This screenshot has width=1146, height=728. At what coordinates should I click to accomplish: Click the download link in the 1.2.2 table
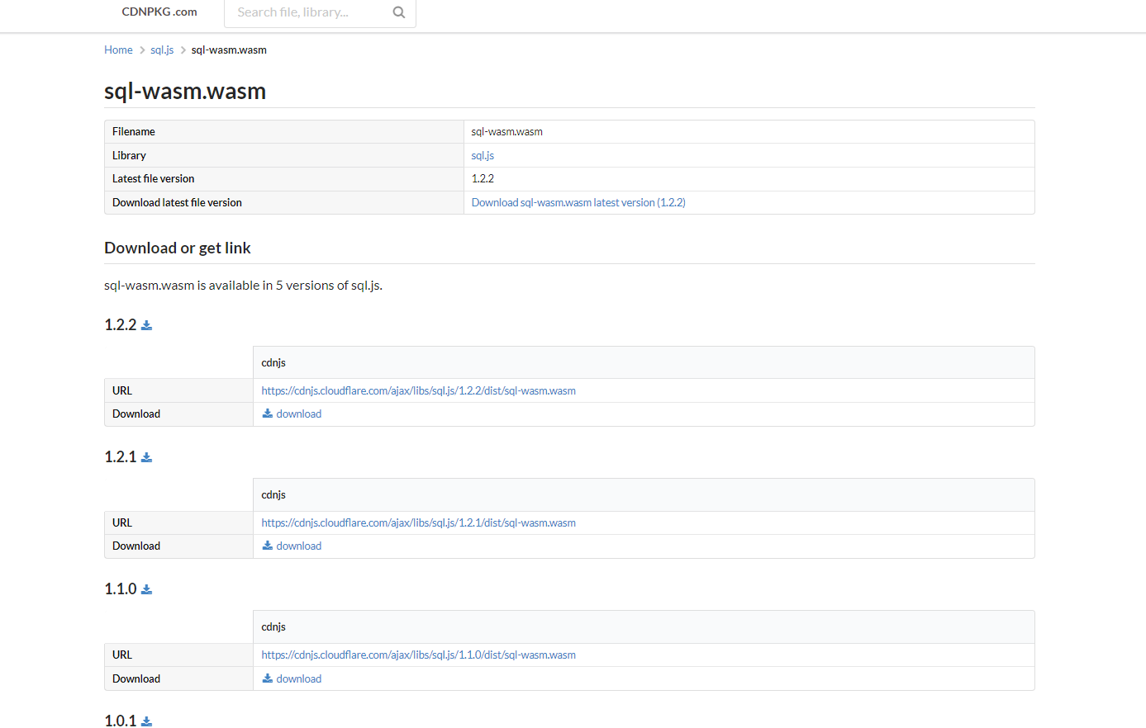point(299,414)
